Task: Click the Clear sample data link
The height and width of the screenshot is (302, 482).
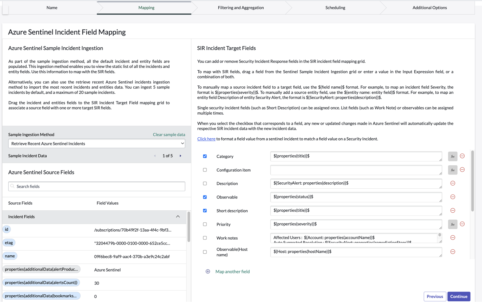Action: coord(169,134)
